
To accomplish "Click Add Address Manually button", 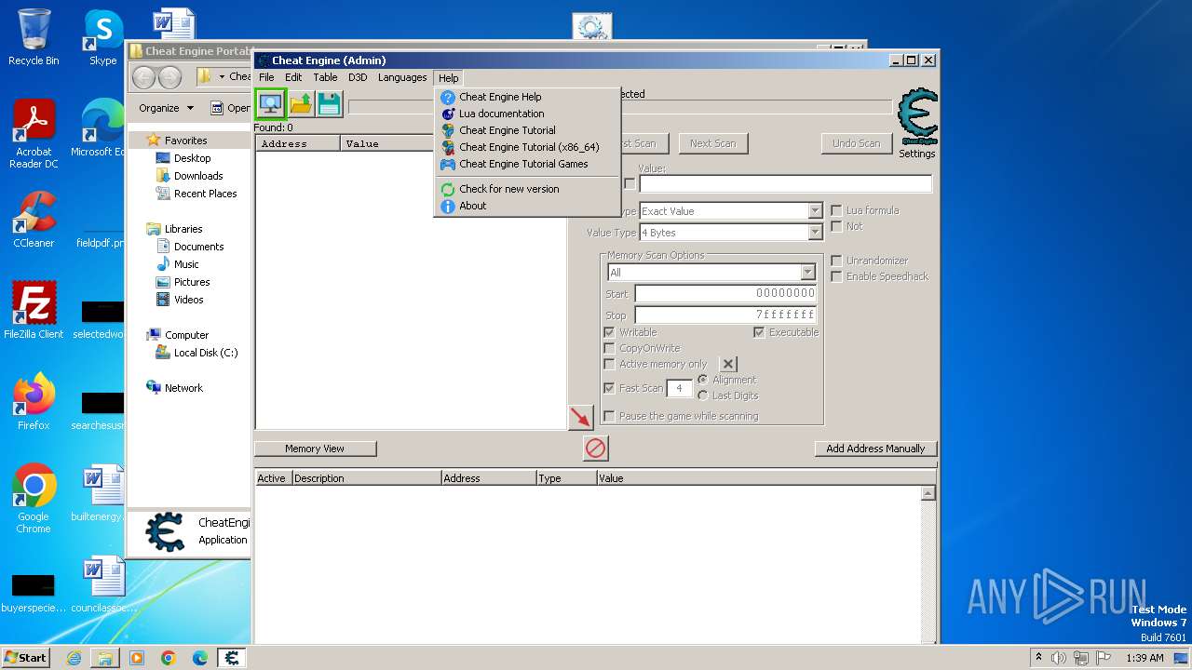I will pyautogui.click(x=875, y=449).
